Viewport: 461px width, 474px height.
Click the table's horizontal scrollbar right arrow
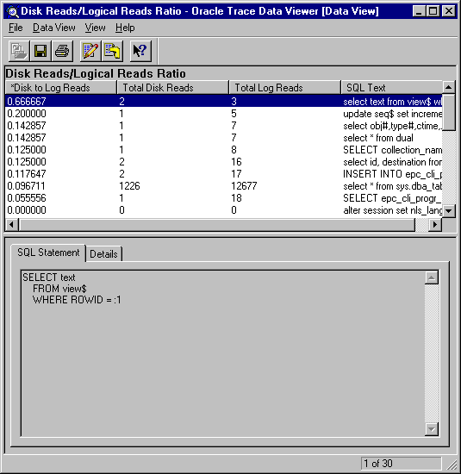pos(435,225)
